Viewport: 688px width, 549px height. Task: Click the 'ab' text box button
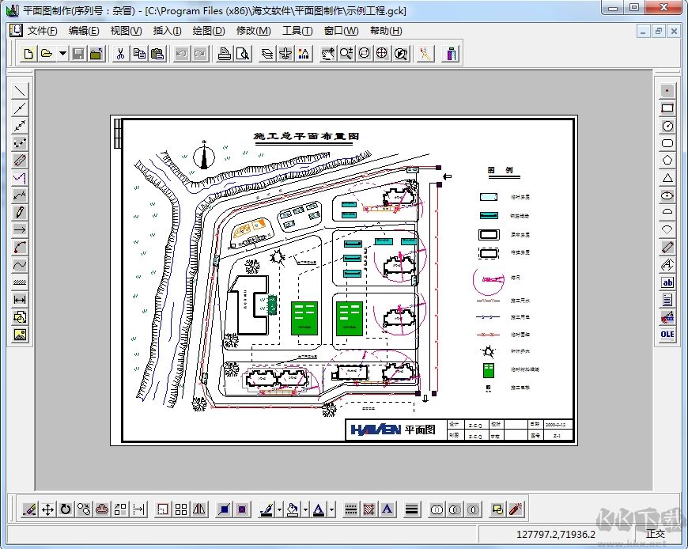(x=667, y=282)
